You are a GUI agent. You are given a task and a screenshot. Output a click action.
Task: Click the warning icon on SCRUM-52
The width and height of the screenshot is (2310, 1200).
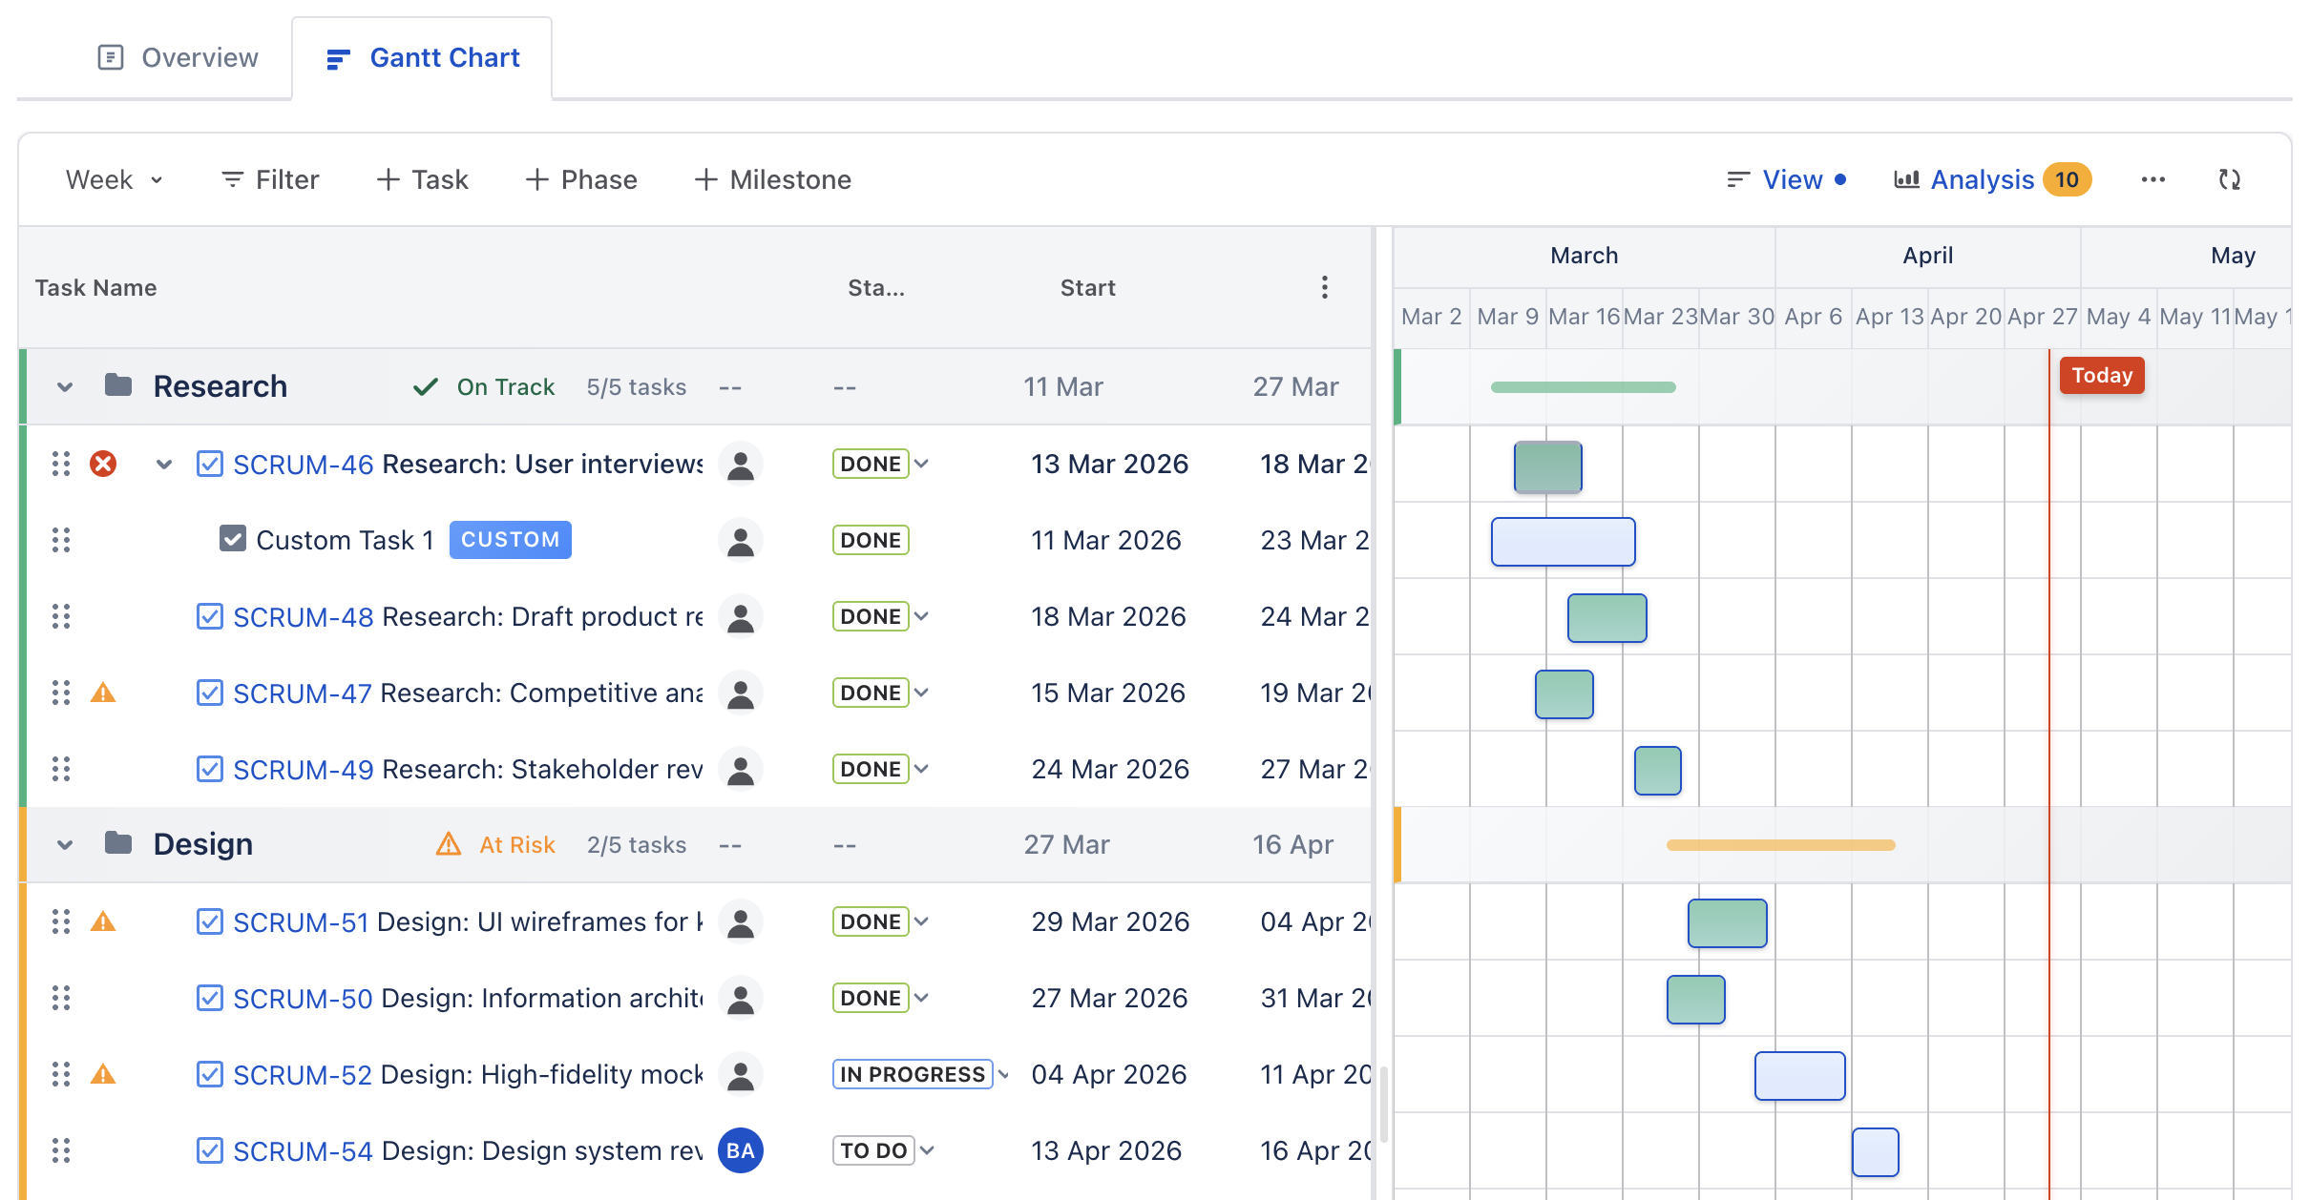(x=103, y=1074)
